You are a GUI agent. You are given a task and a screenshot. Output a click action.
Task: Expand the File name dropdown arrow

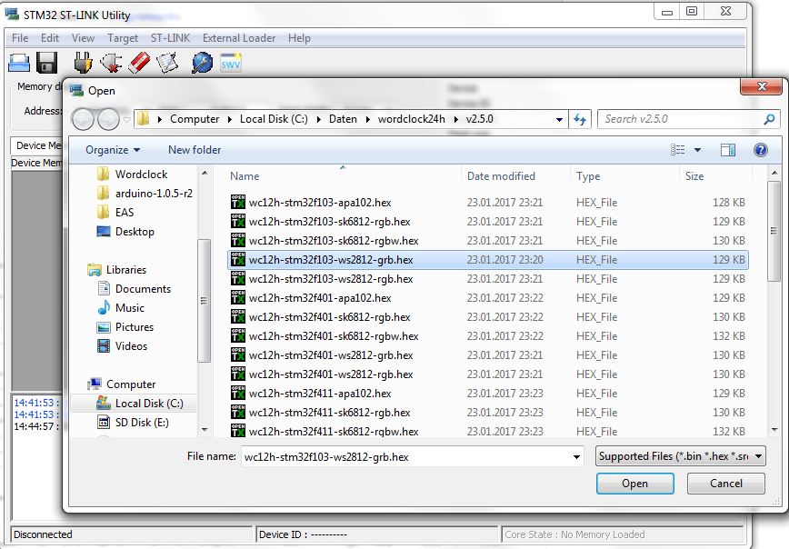point(576,457)
